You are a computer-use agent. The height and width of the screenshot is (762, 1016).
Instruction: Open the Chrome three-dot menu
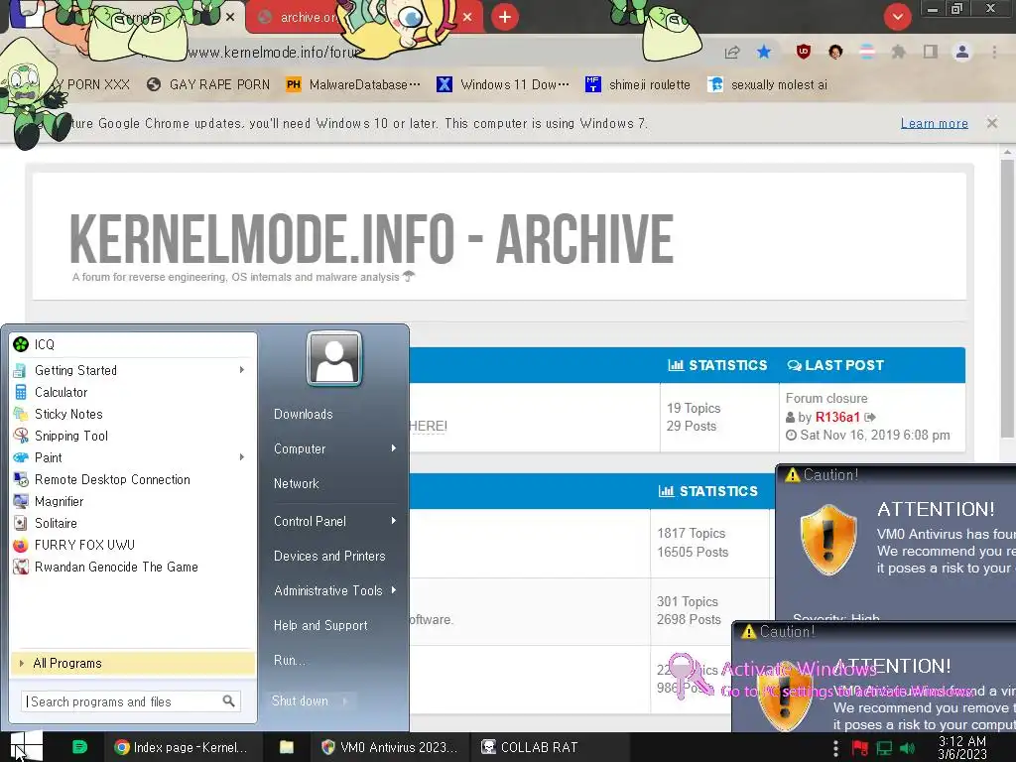(994, 52)
